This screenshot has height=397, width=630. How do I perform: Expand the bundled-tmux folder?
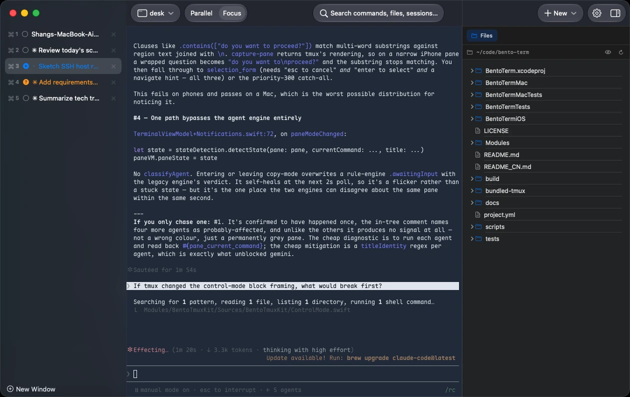click(x=472, y=190)
